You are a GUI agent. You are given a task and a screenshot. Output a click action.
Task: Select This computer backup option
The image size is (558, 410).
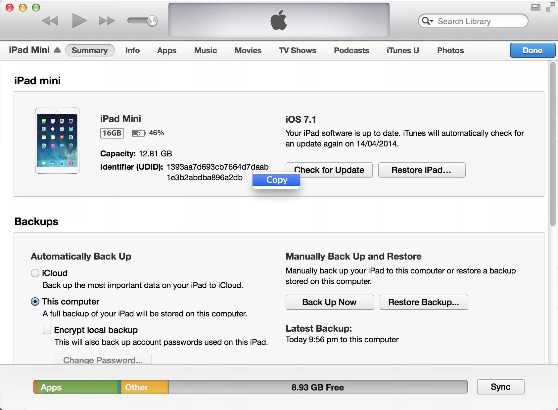pyautogui.click(x=35, y=302)
